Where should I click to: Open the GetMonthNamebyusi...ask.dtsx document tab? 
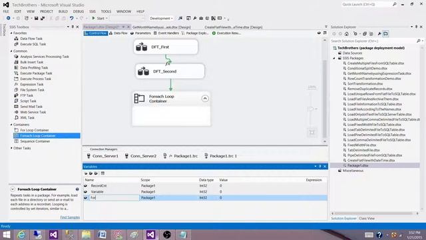161,27
